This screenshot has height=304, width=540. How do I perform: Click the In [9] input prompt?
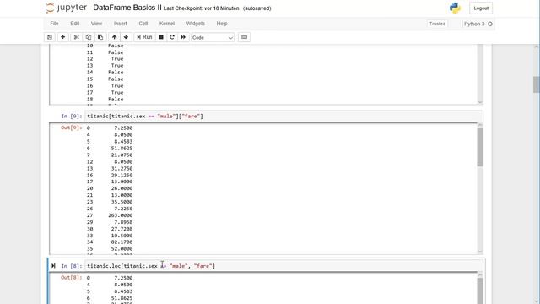[72, 117]
